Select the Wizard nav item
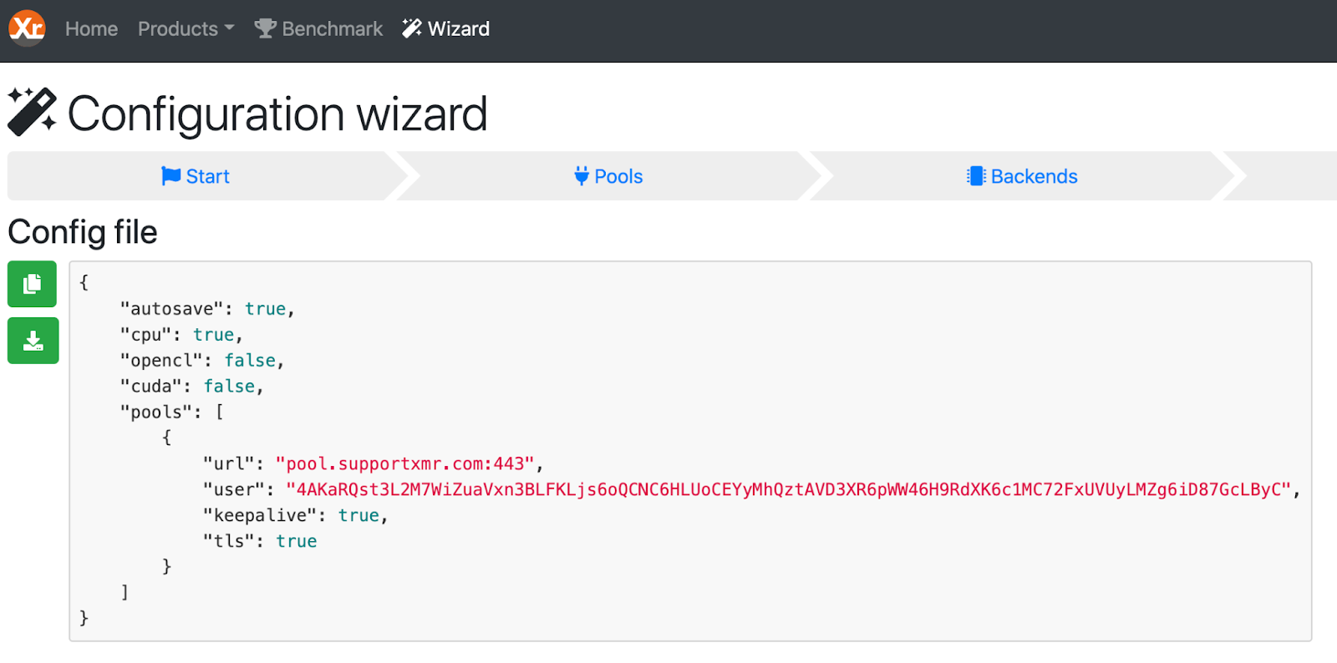The image size is (1337, 663). [x=445, y=28]
